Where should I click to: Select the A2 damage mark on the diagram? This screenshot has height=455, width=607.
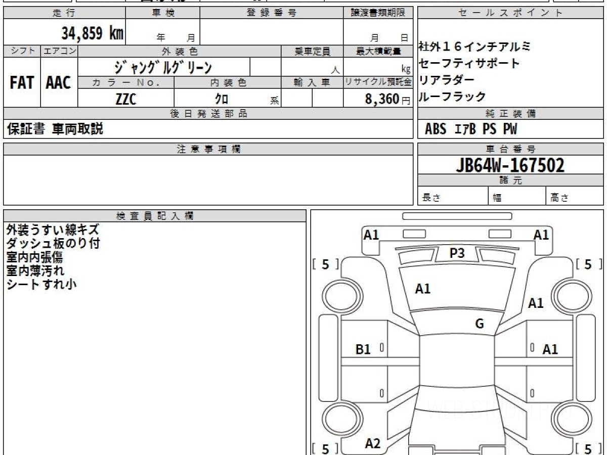pyautogui.click(x=373, y=444)
